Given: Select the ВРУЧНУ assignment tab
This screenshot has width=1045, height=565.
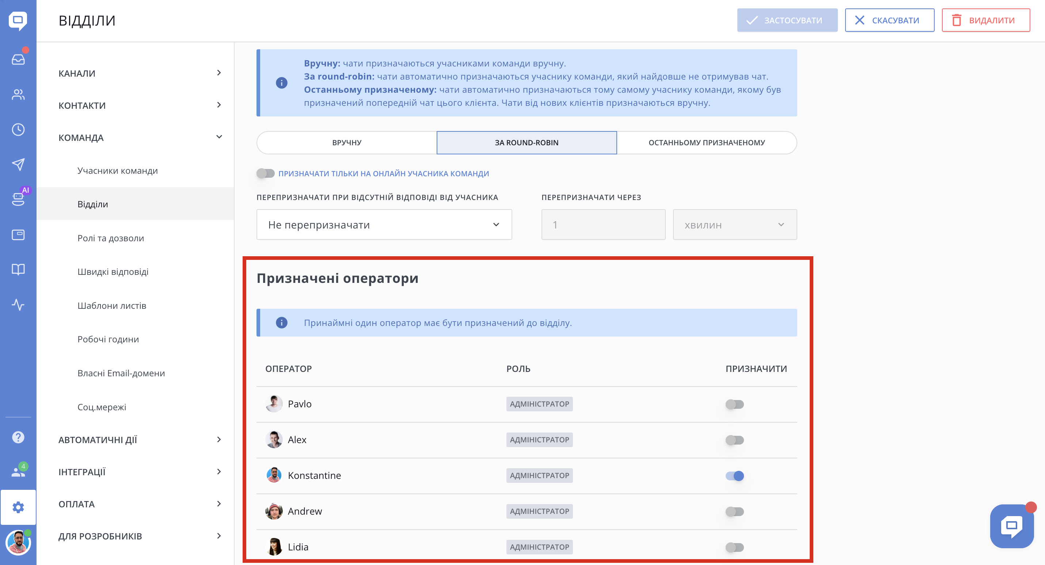Looking at the screenshot, I should pos(346,143).
